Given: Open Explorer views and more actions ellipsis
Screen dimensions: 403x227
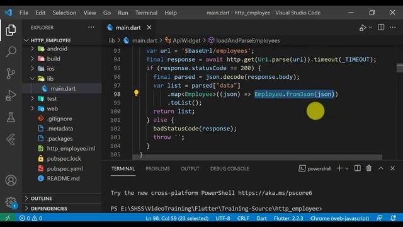Looking at the screenshot, I should 91,27.
